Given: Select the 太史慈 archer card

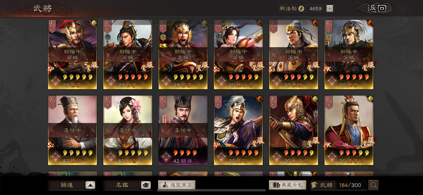Looking at the screenshot, I should 294,130.
